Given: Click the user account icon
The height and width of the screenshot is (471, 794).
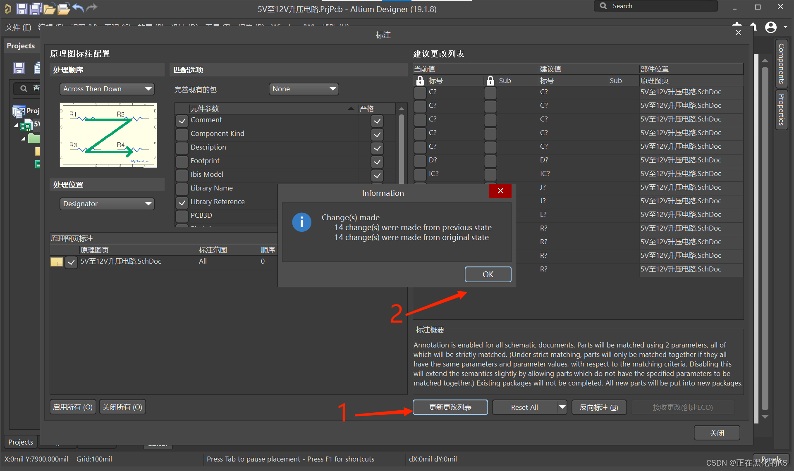Looking at the screenshot, I should pos(770,27).
